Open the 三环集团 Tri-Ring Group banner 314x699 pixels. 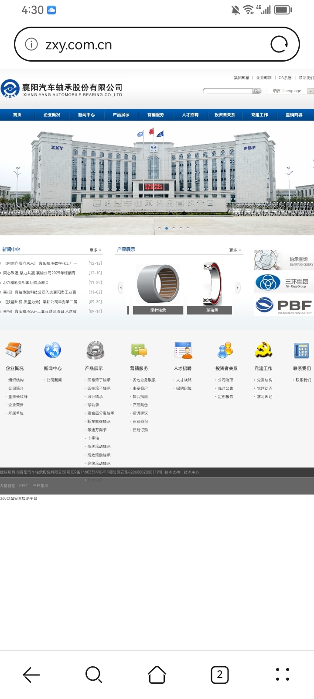(x=283, y=283)
